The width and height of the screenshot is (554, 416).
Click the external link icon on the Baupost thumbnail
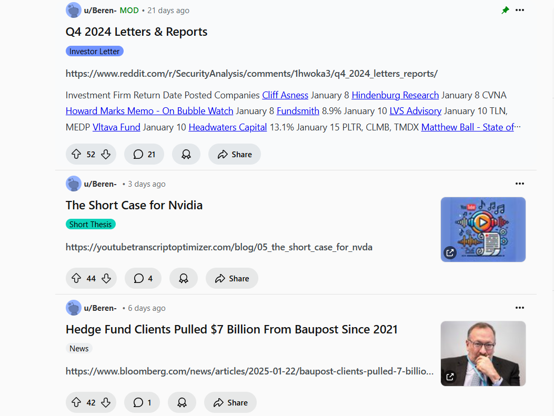pyautogui.click(x=450, y=377)
